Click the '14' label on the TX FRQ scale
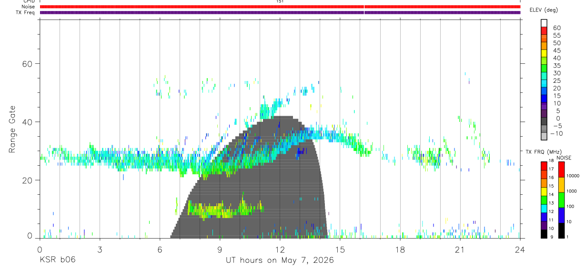 point(551,194)
